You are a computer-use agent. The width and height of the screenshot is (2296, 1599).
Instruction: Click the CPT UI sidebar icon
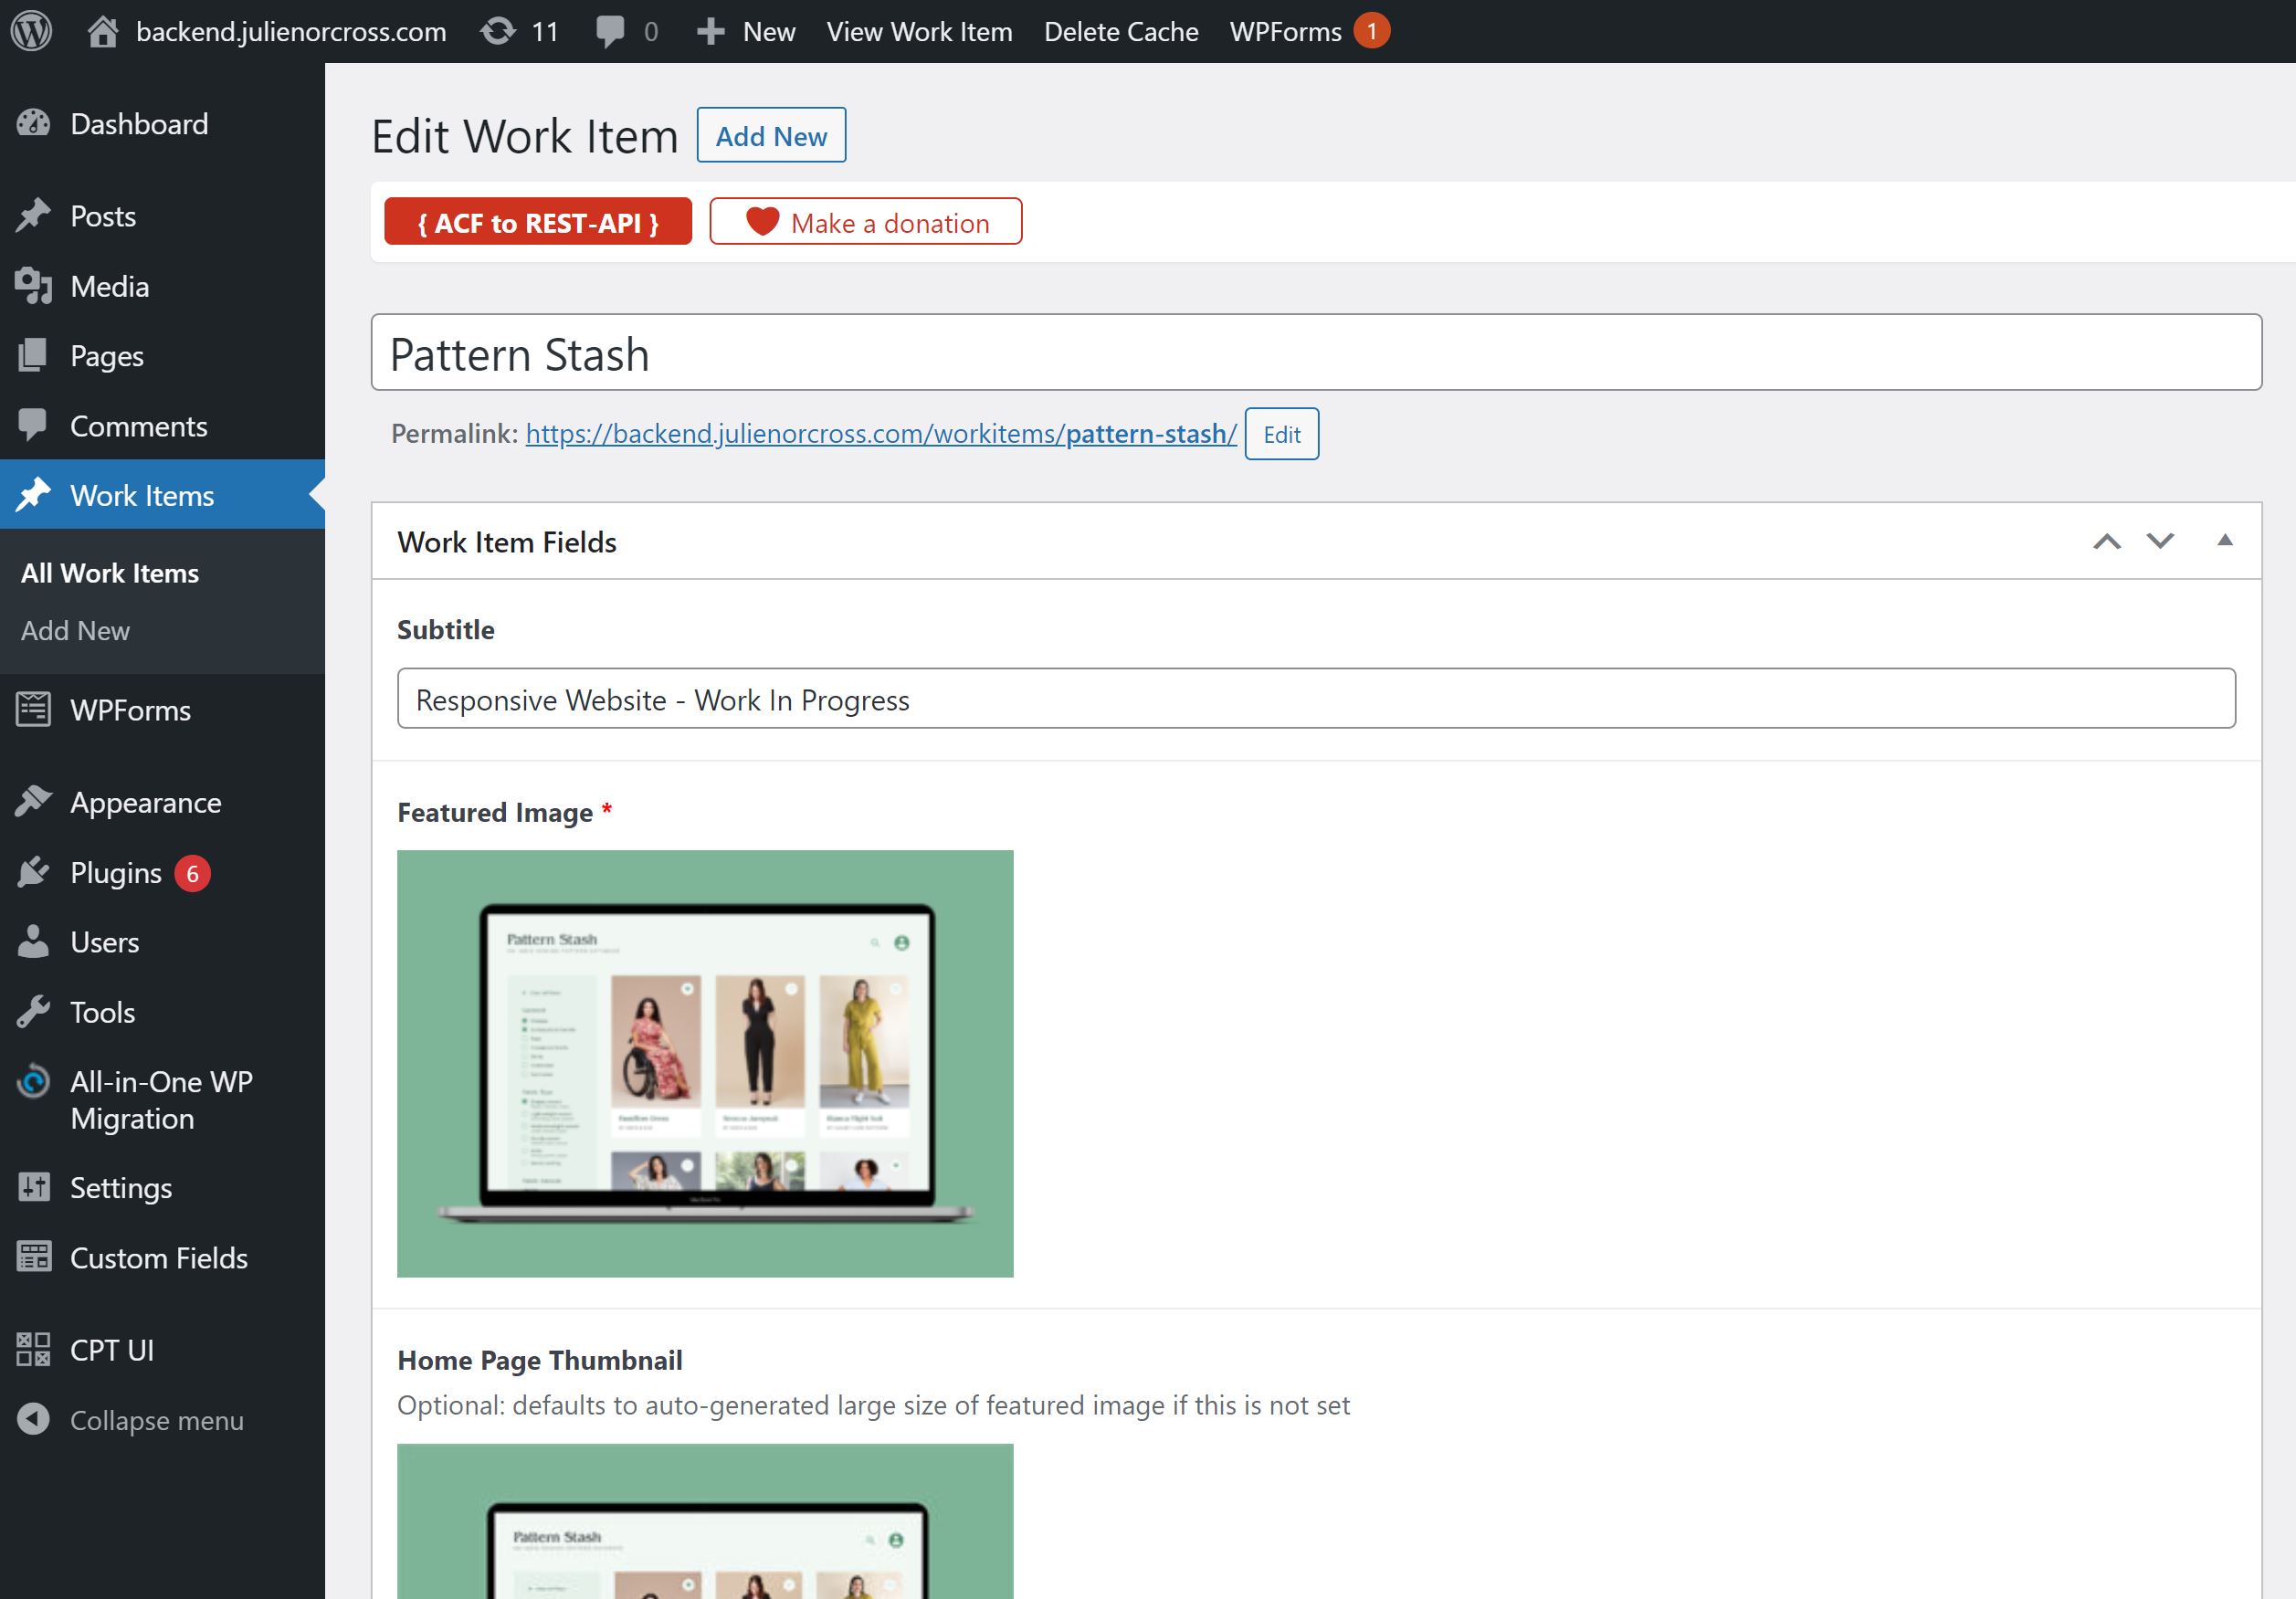pyautogui.click(x=33, y=1349)
